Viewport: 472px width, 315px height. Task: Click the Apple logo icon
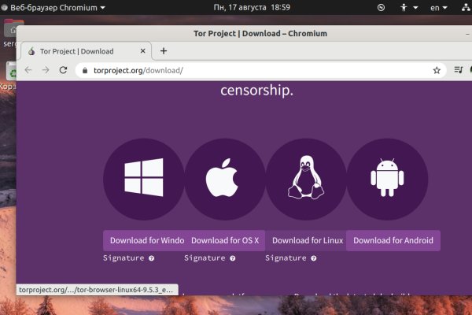coord(225,178)
